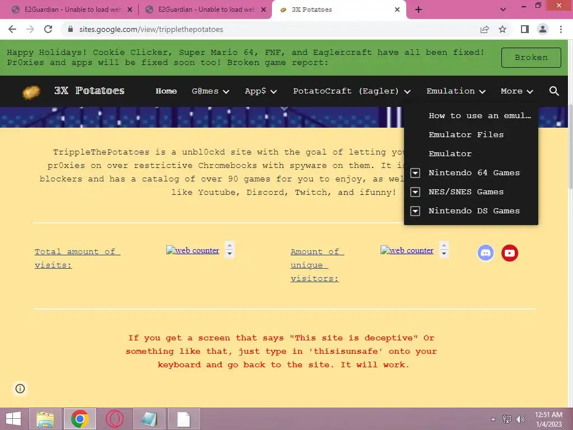Select the 3X Potatoes tab
Viewport: 573px width, 430px height.
pos(338,10)
